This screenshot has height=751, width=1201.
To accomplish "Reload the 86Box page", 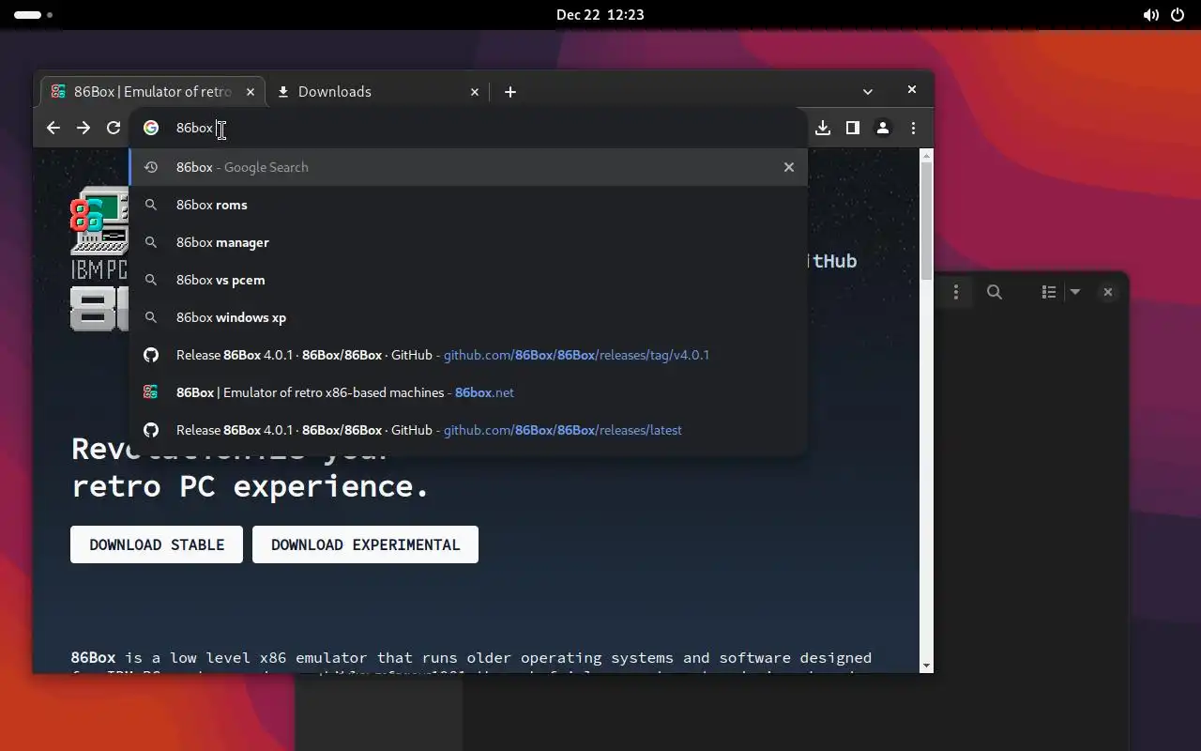I will [x=114, y=128].
